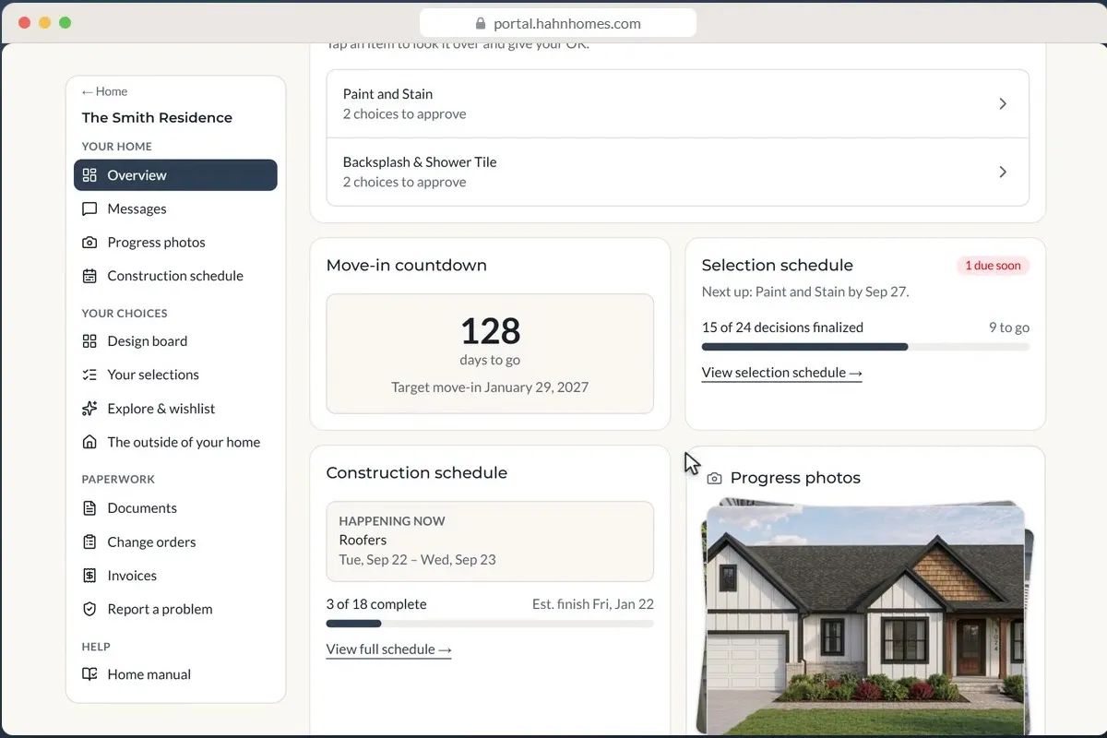
Task: Click the portal.hahnhomes.com address bar
Action: pyautogui.click(x=558, y=24)
